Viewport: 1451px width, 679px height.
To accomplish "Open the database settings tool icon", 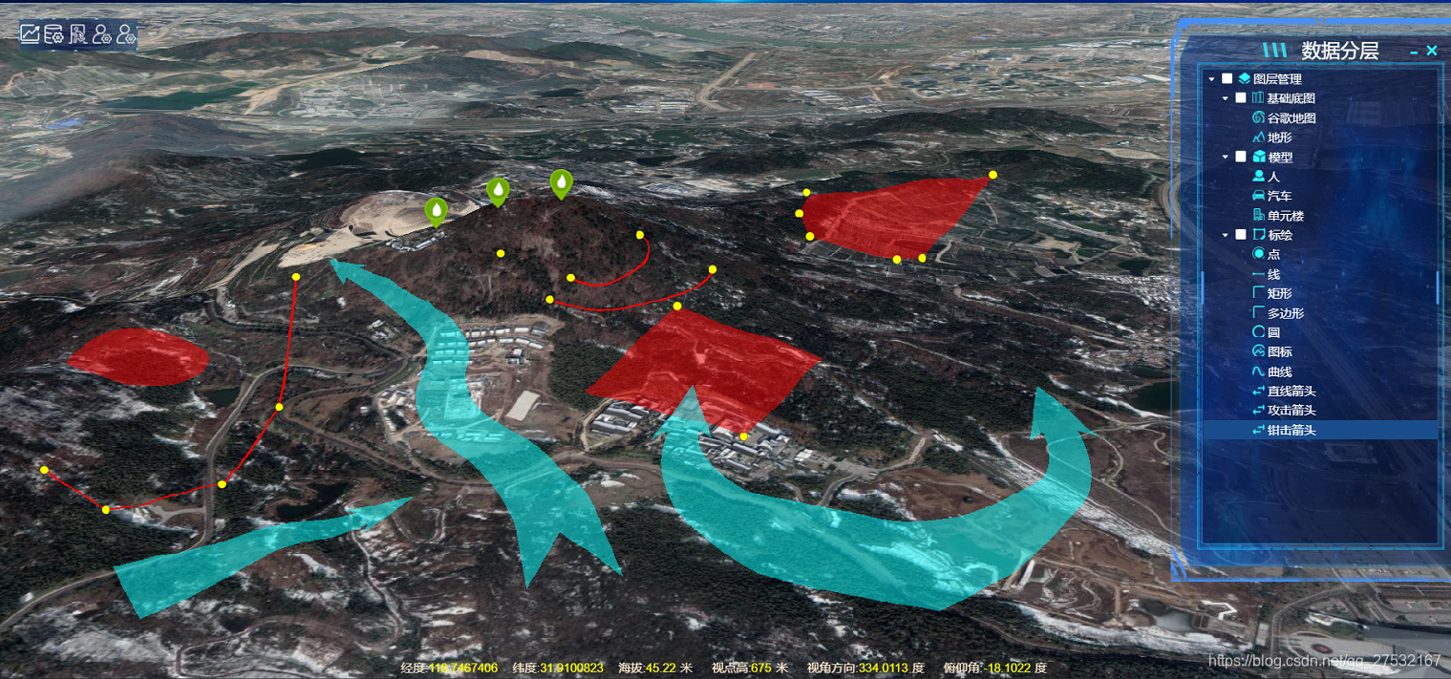I will (x=54, y=34).
